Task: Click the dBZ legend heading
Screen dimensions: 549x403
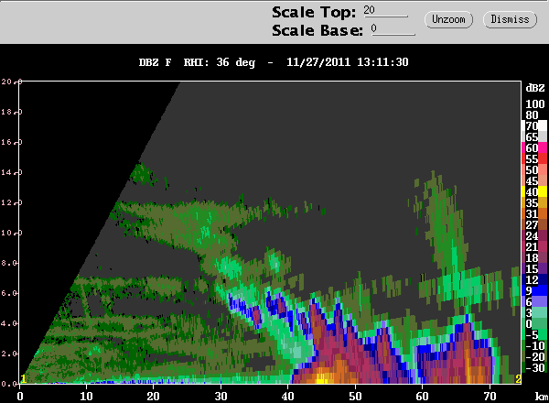Action: [535, 88]
